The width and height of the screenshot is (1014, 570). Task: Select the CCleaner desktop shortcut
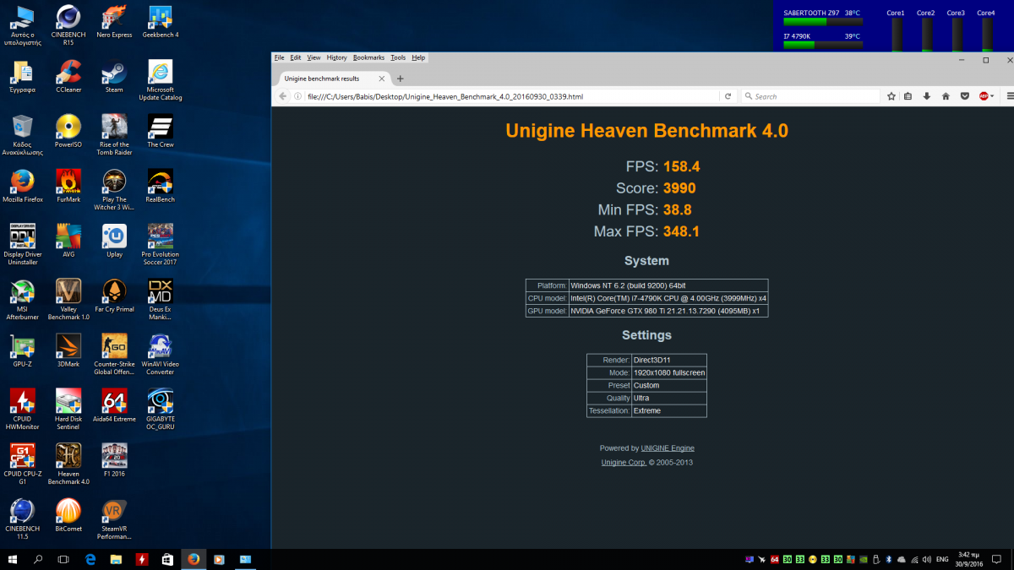(68, 76)
